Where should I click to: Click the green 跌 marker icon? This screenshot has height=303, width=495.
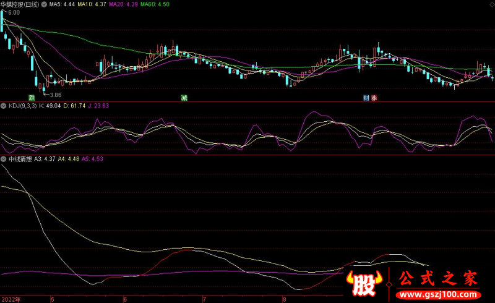(x=32, y=98)
